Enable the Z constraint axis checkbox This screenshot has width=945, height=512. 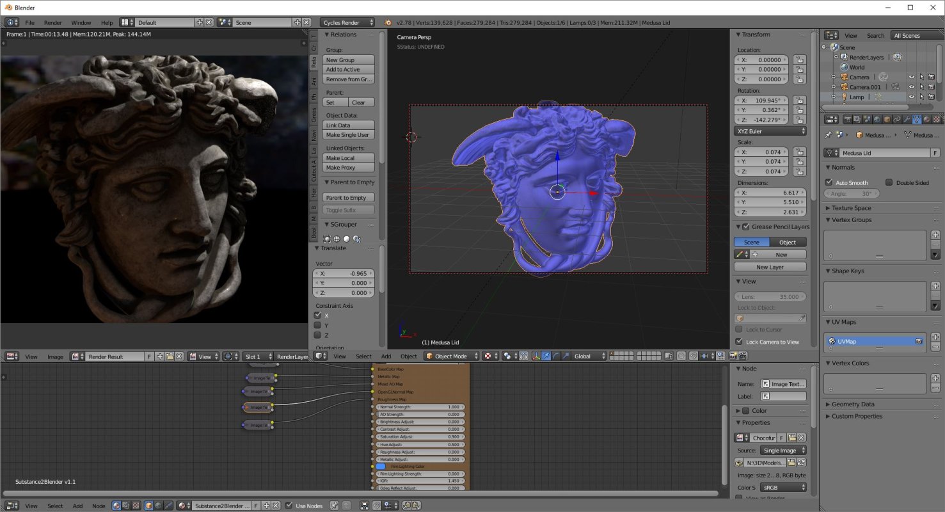pyautogui.click(x=317, y=335)
